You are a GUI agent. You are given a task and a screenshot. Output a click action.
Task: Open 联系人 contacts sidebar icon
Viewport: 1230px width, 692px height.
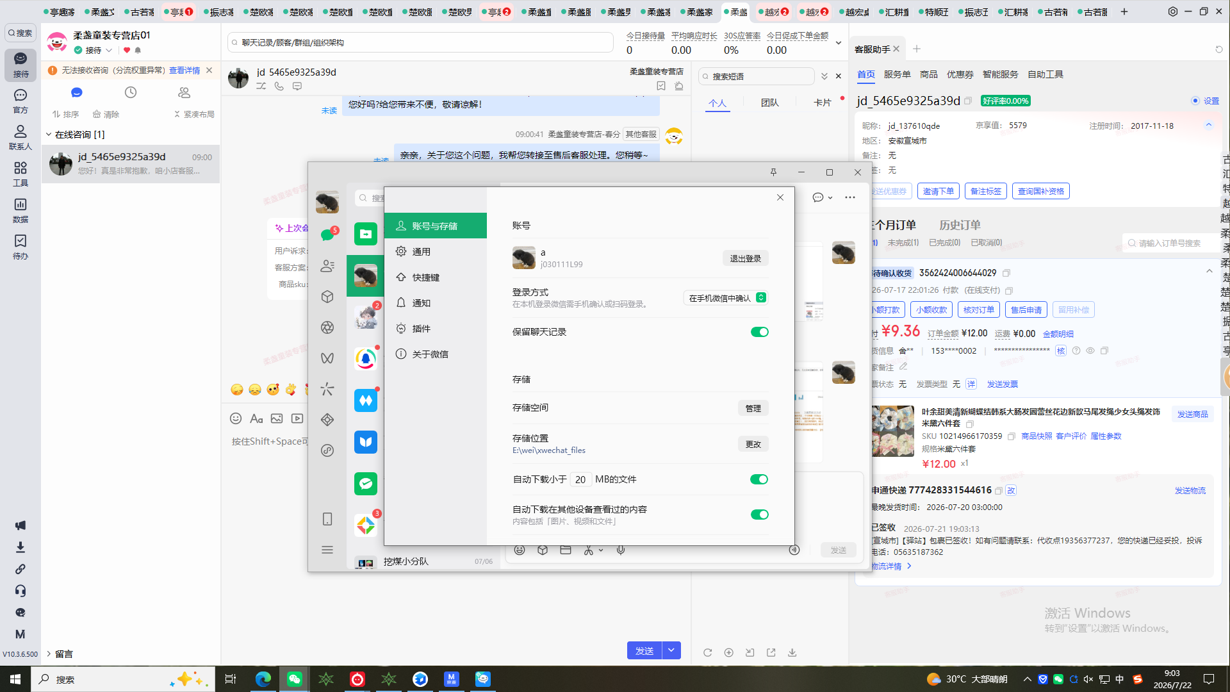(20, 137)
